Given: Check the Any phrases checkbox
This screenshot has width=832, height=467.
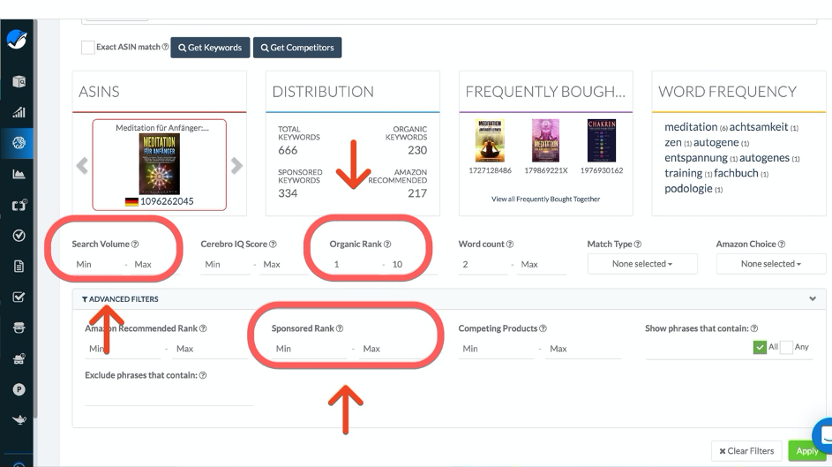Looking at the screenshot, I should pos(786,347).
